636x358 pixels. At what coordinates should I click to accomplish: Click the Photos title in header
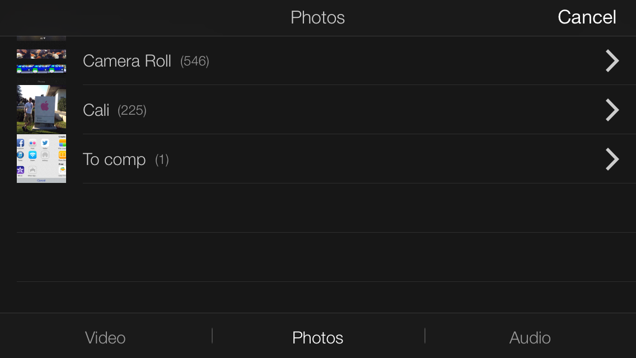317,17
